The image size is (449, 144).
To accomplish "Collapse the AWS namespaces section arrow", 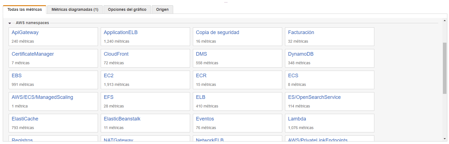I will [x=10, y=23].
